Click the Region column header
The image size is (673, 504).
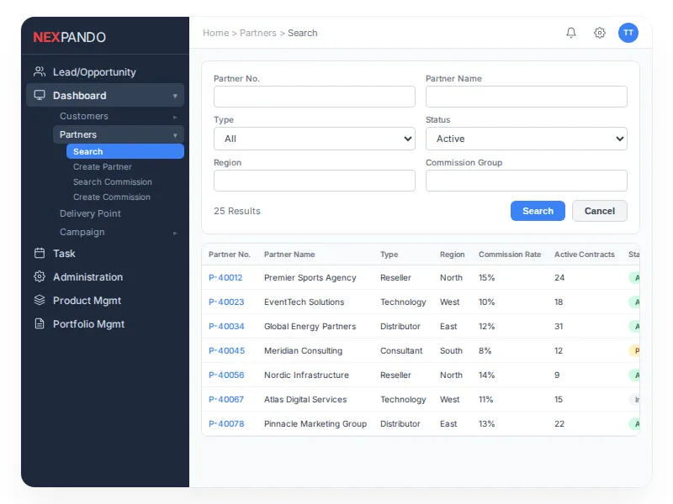coord(452,255)
